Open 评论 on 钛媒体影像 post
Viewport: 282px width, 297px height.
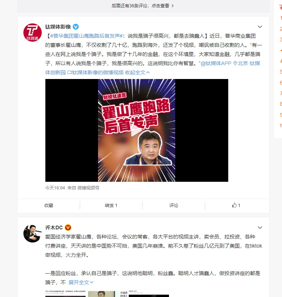pyautogui.click(x=173, y=206)
